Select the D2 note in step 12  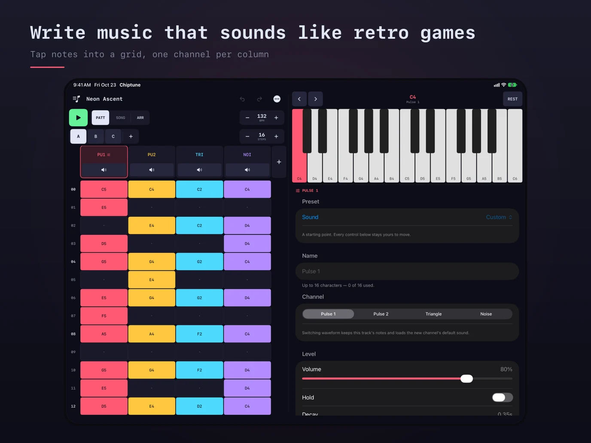coord(199,406)
